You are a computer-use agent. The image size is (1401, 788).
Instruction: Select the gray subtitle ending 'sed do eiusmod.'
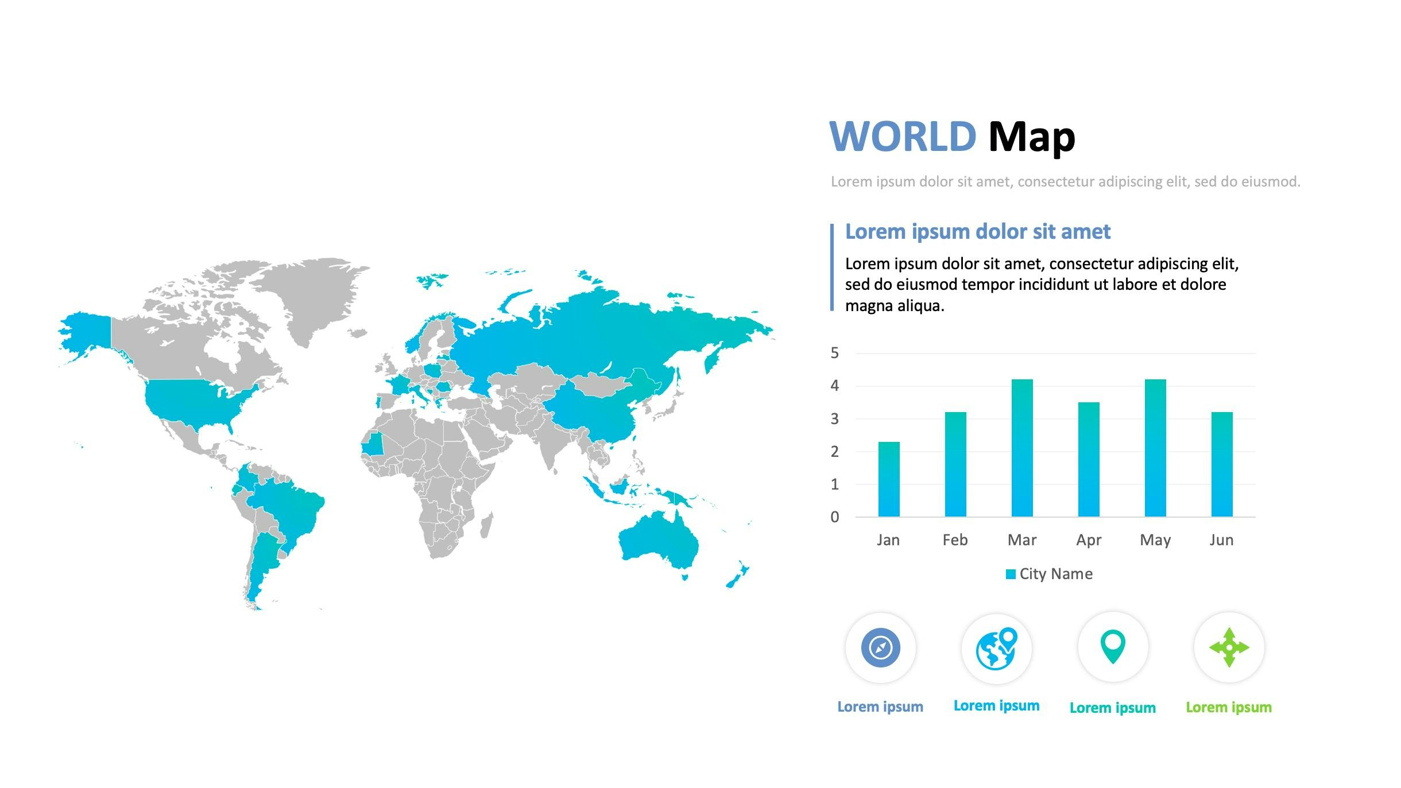[x=1065, y=182]
